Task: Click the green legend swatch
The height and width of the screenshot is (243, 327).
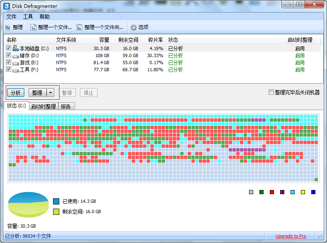Action: point(262,192)
